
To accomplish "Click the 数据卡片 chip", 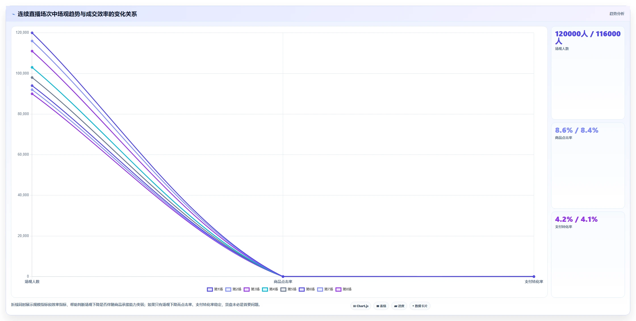I will [420, 306].
